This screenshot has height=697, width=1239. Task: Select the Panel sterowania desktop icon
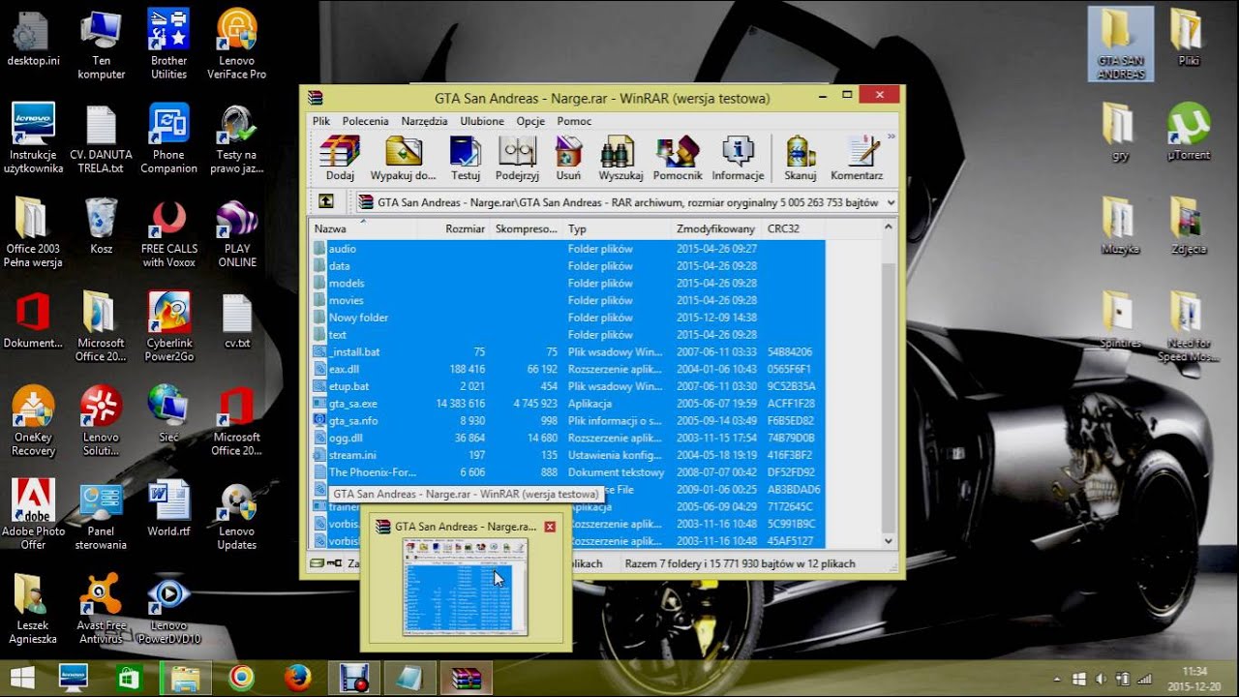point(101,517)
